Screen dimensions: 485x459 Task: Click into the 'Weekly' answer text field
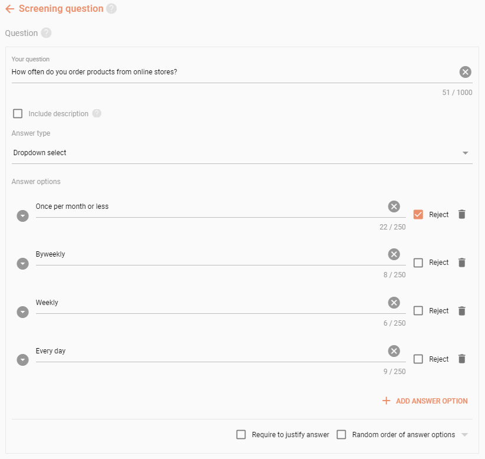pos(210,303)
